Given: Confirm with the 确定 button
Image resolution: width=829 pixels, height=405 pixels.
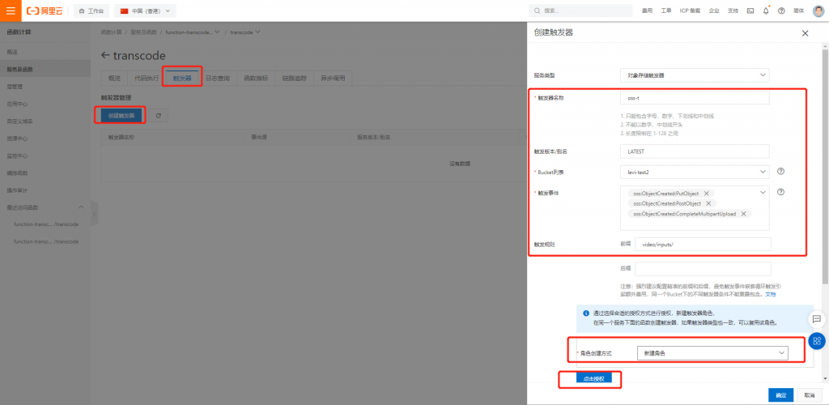Looking at the screenshot, I should coord(781,395).
